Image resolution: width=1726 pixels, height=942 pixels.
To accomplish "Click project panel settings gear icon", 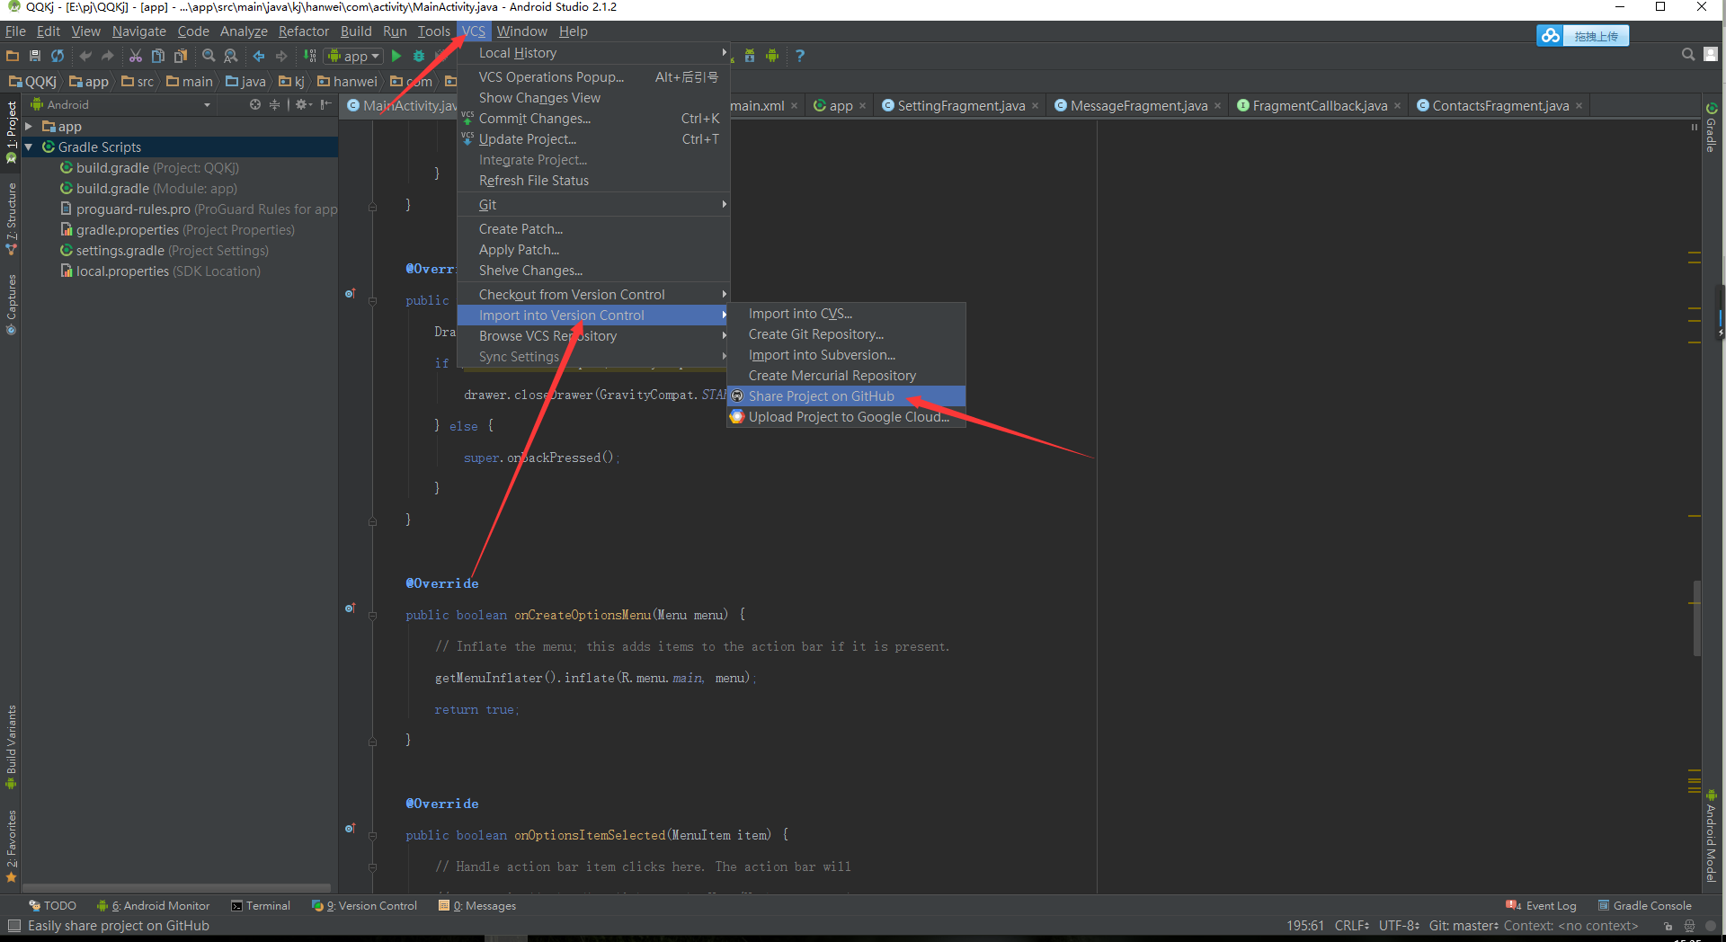I will tap(302, 105).
